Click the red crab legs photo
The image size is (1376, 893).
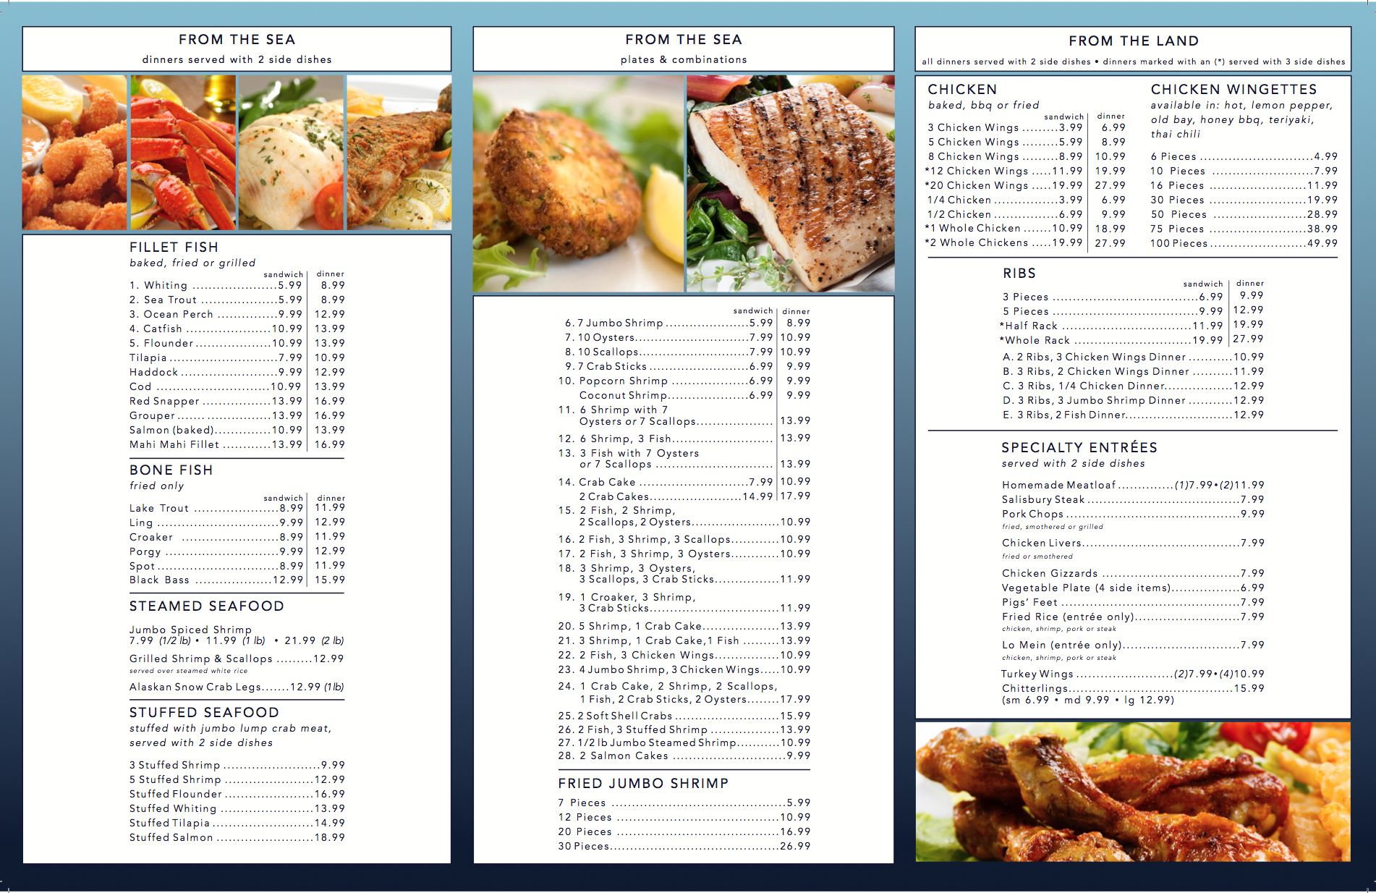click(x=183, y=153)
